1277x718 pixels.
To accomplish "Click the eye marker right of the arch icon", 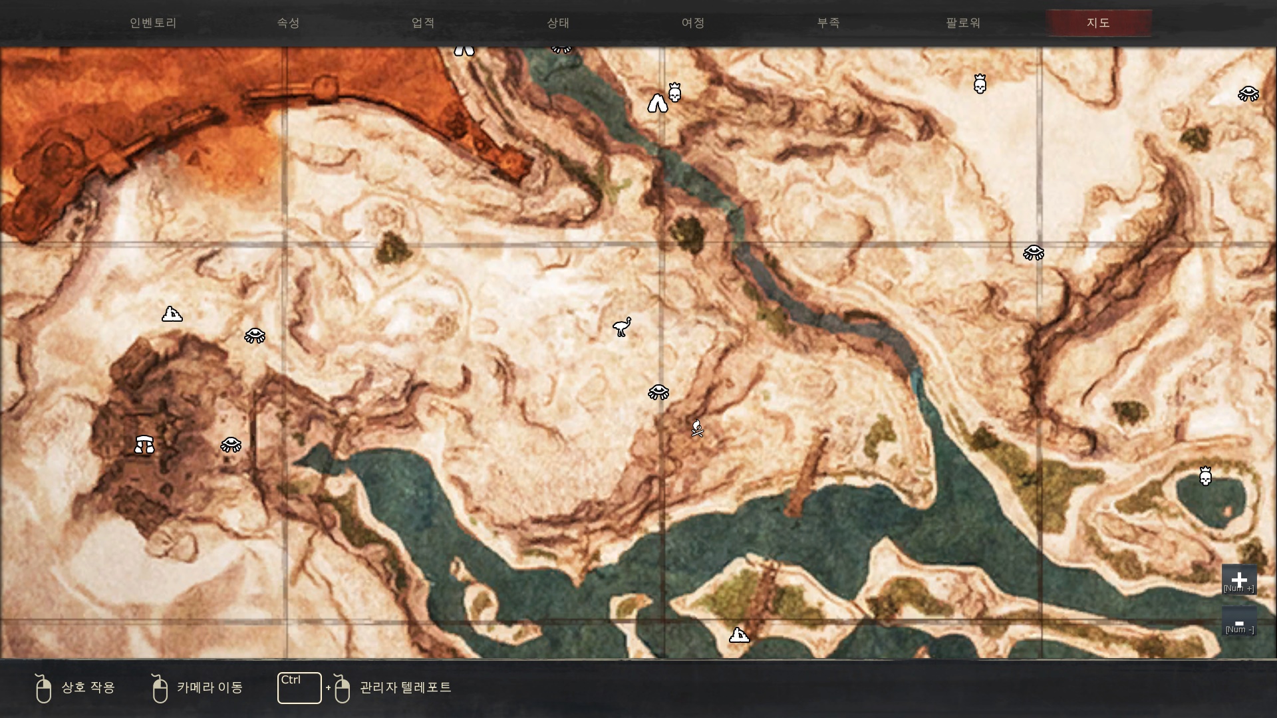I will (x=231, y=445).
